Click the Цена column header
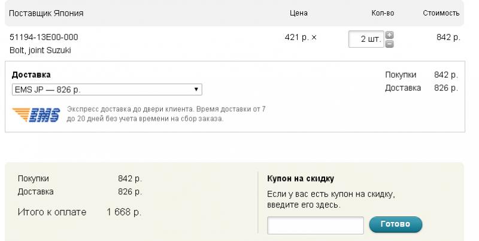Viewport: 479px width, 241px height. tap(298, 13)
